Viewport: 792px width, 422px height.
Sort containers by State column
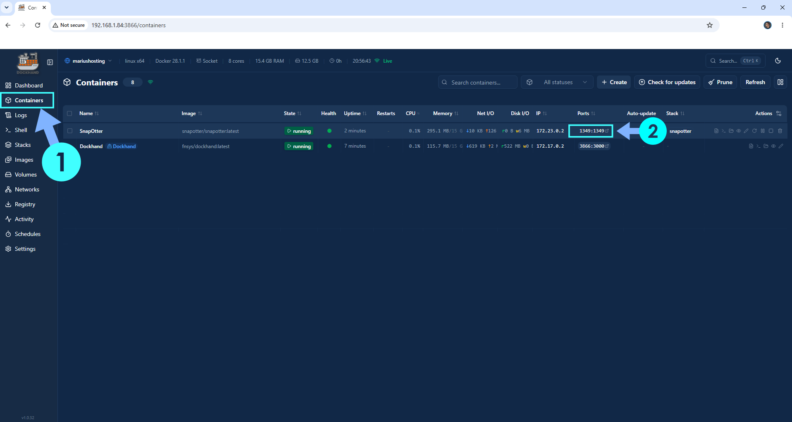[293, 113]
